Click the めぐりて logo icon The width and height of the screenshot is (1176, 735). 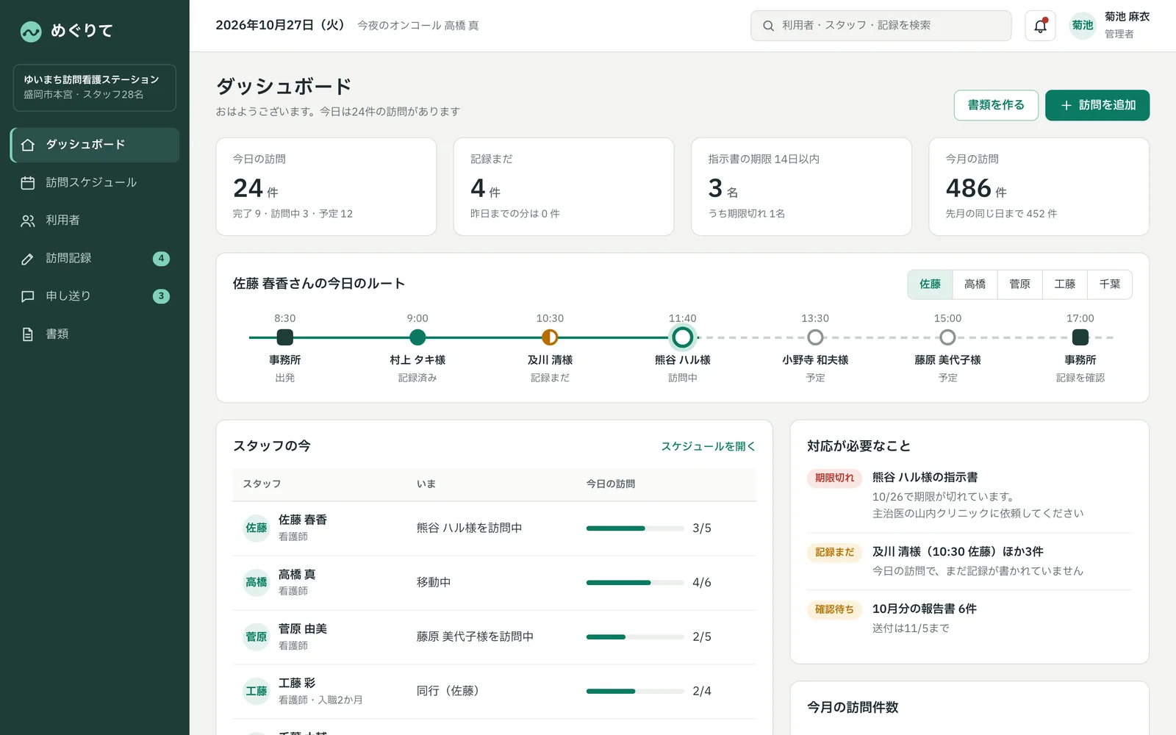coord(31,31)
